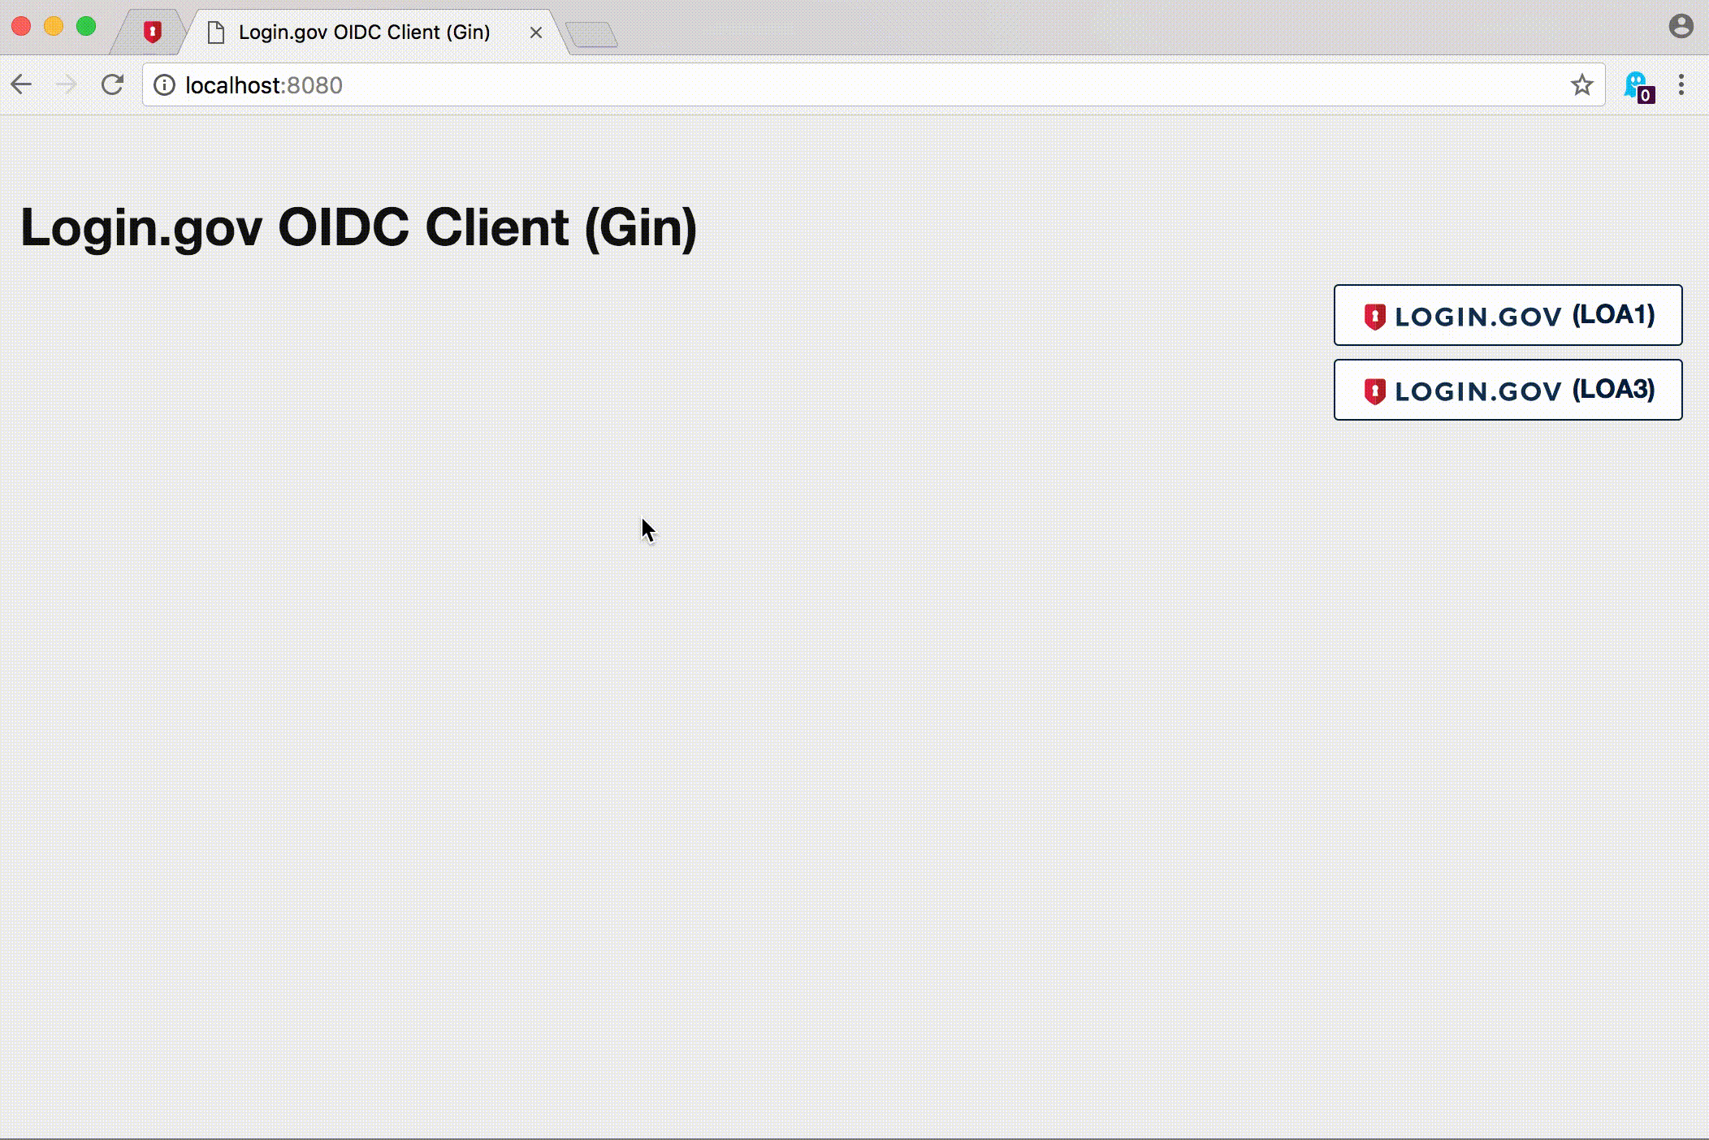Click the Login.gov shield icon (LOA3)
1709x1140 pixels.
1374,391
